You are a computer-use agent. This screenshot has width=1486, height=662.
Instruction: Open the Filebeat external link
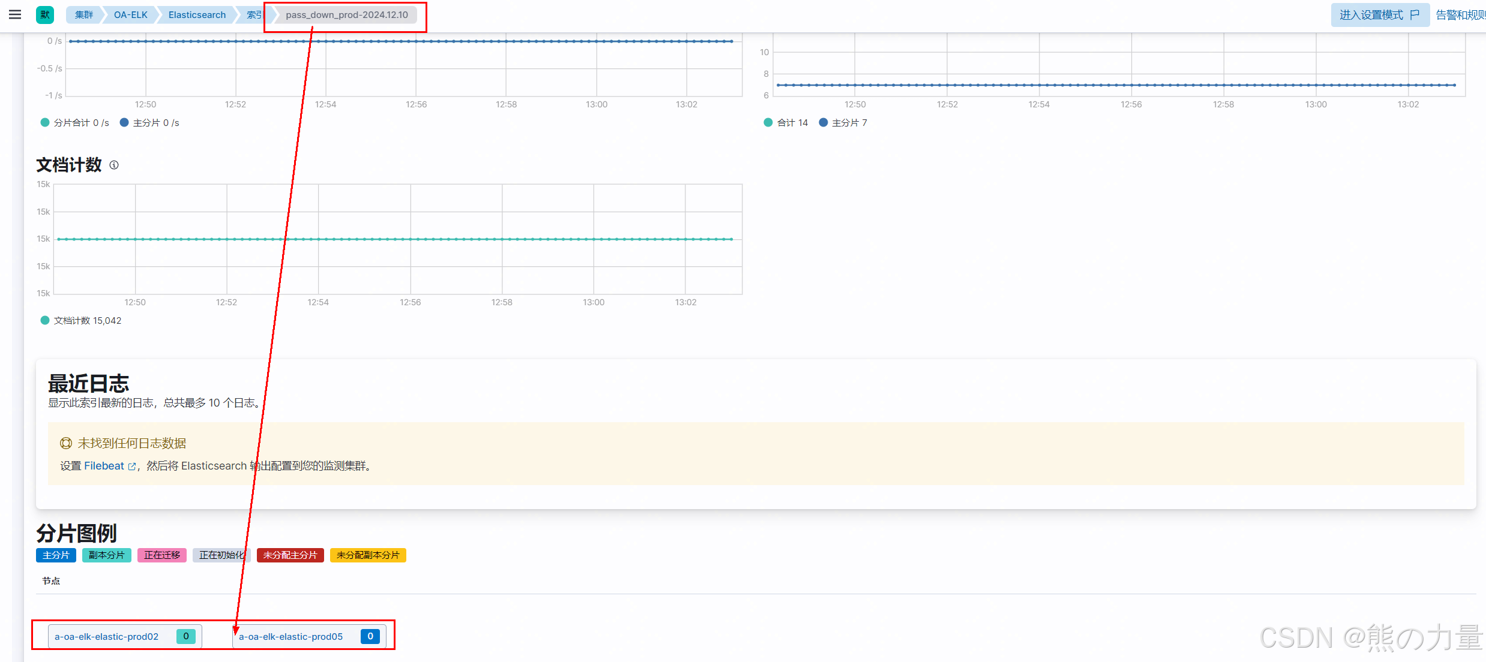pos(104,466)
